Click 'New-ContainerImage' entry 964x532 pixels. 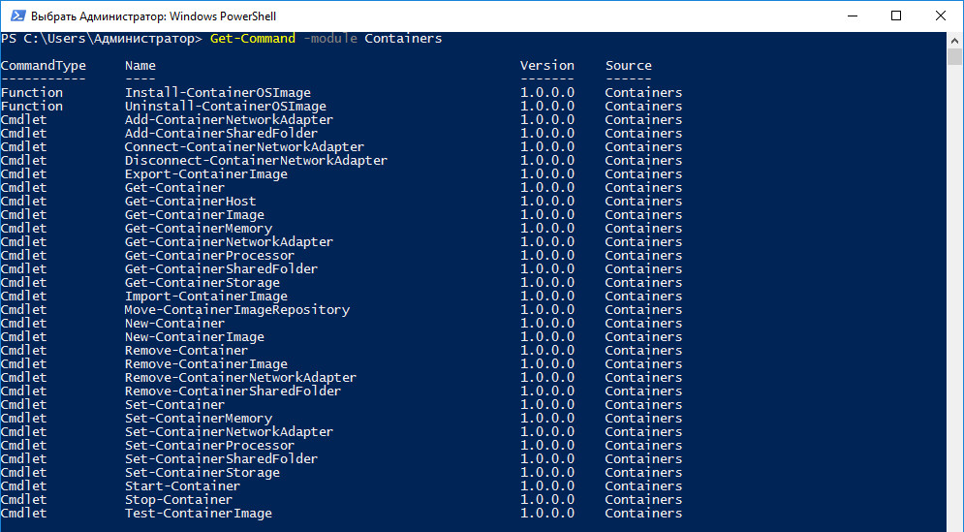coord(195,336)
